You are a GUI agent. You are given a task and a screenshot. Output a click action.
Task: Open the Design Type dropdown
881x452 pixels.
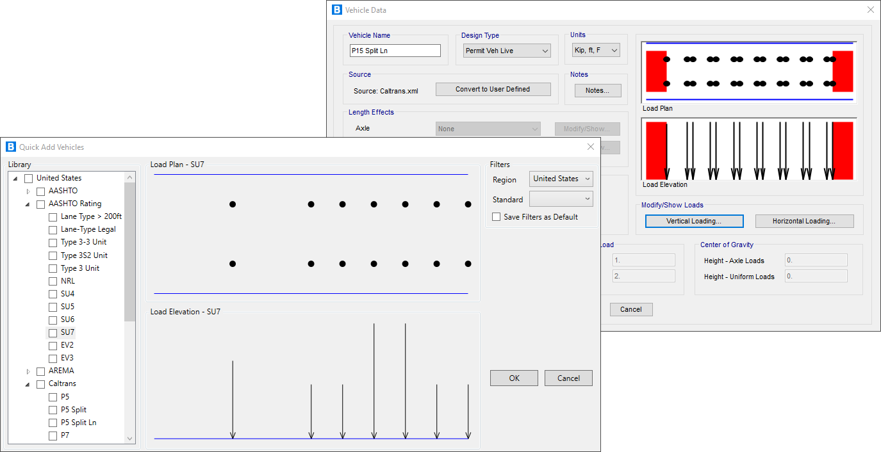(x=506, y=51)
